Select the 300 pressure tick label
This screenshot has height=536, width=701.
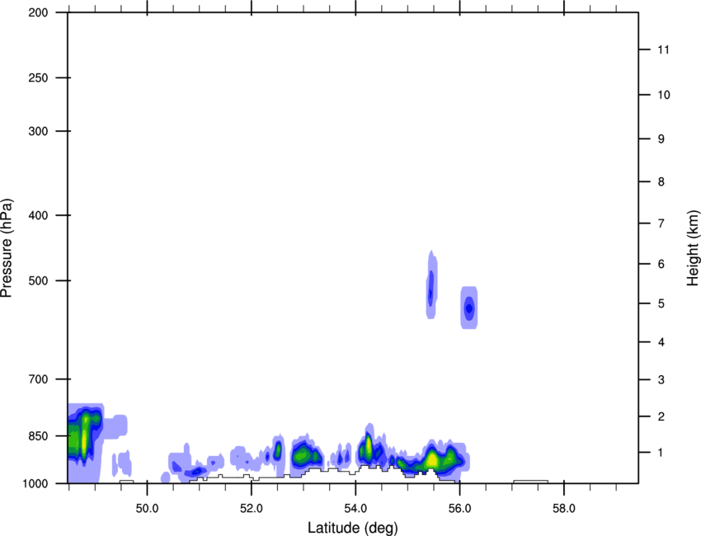click(38, 131)
